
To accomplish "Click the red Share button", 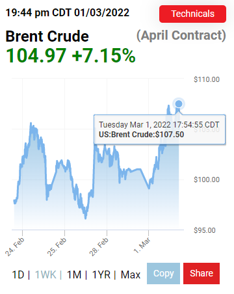I will tap(201, 274).
